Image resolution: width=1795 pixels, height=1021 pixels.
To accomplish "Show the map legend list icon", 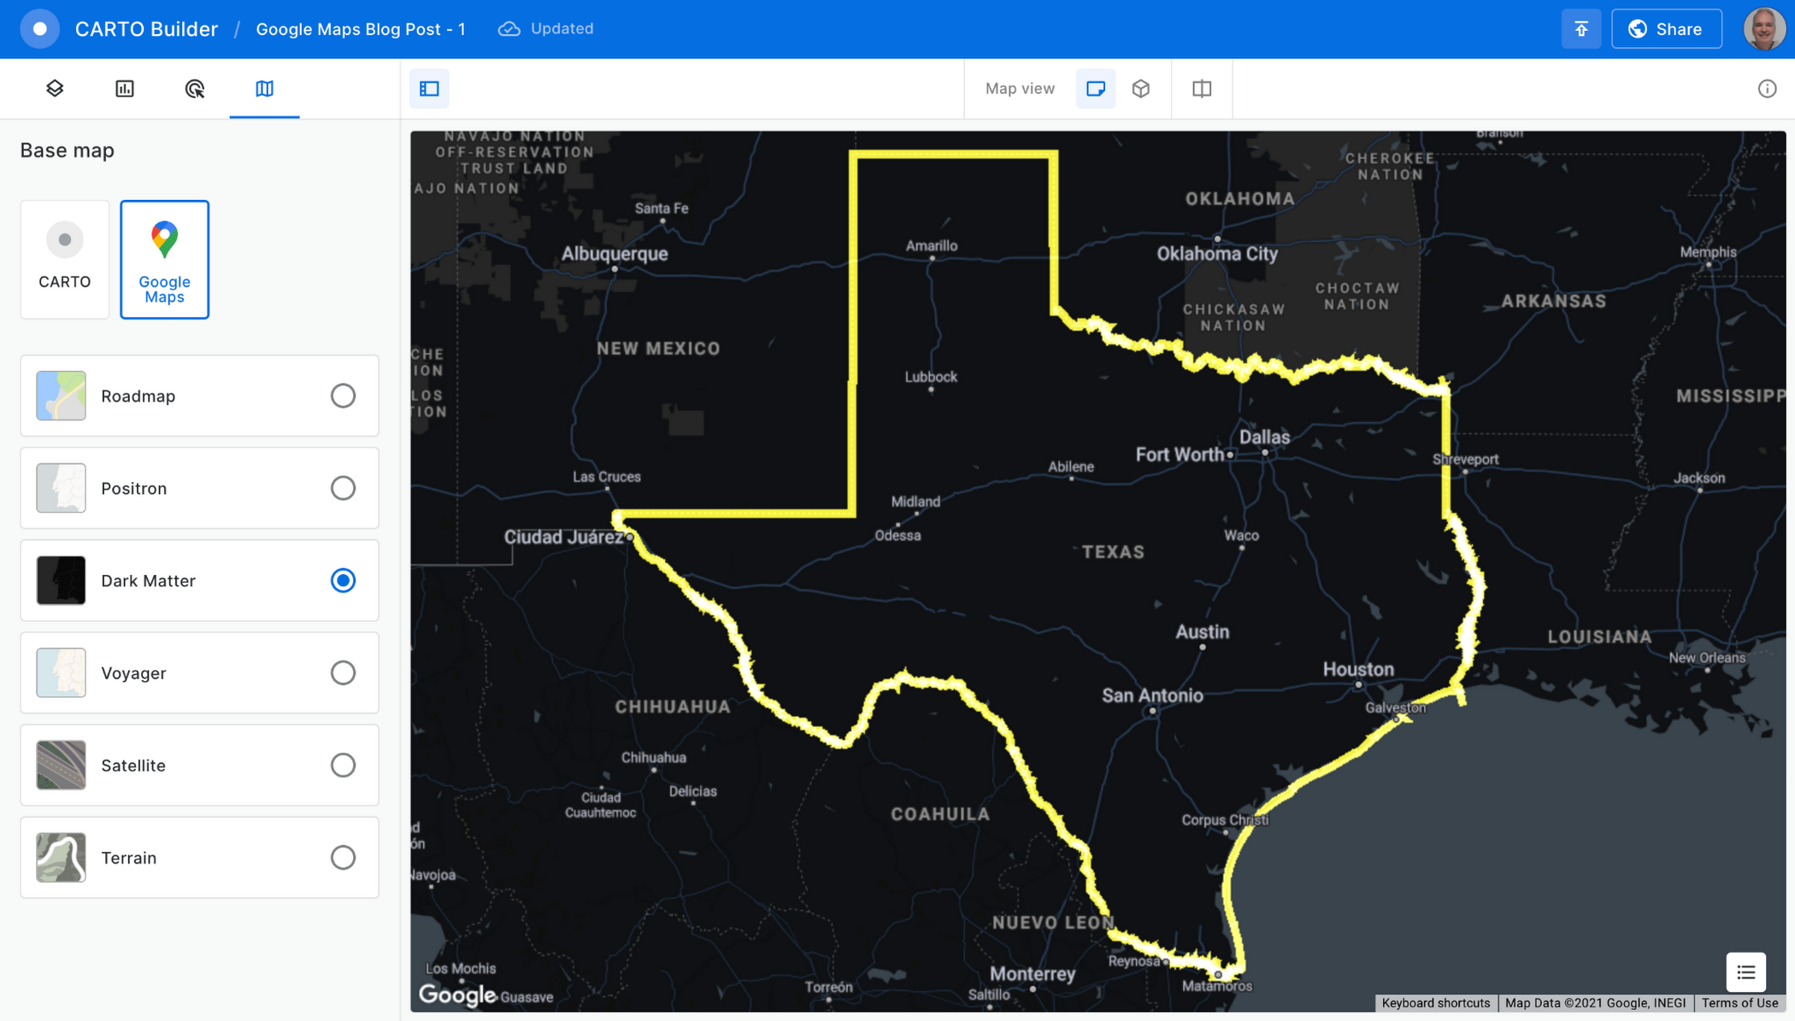I will click(1746, 972).
